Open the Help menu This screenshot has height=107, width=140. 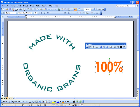57,6
